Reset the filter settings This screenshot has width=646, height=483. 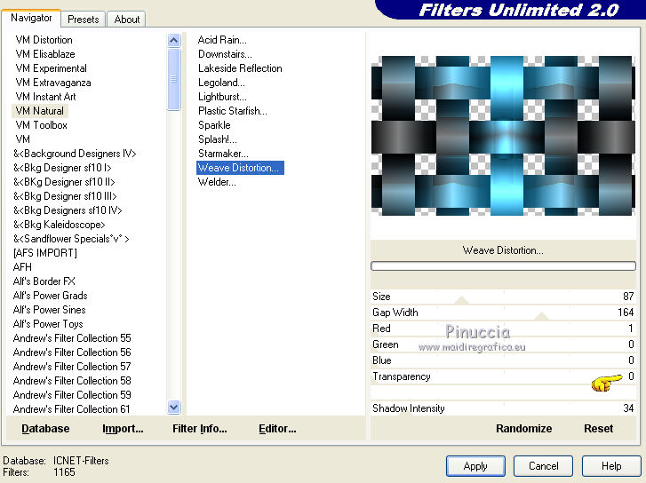click(598, 429)
